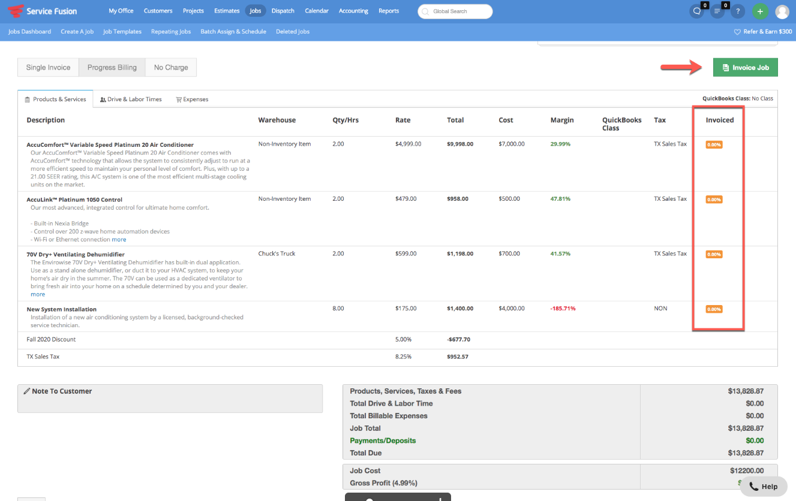This screenshot has height=501, width=796.
Task: Click the Invoiced column header
Action: pos(720,120)
